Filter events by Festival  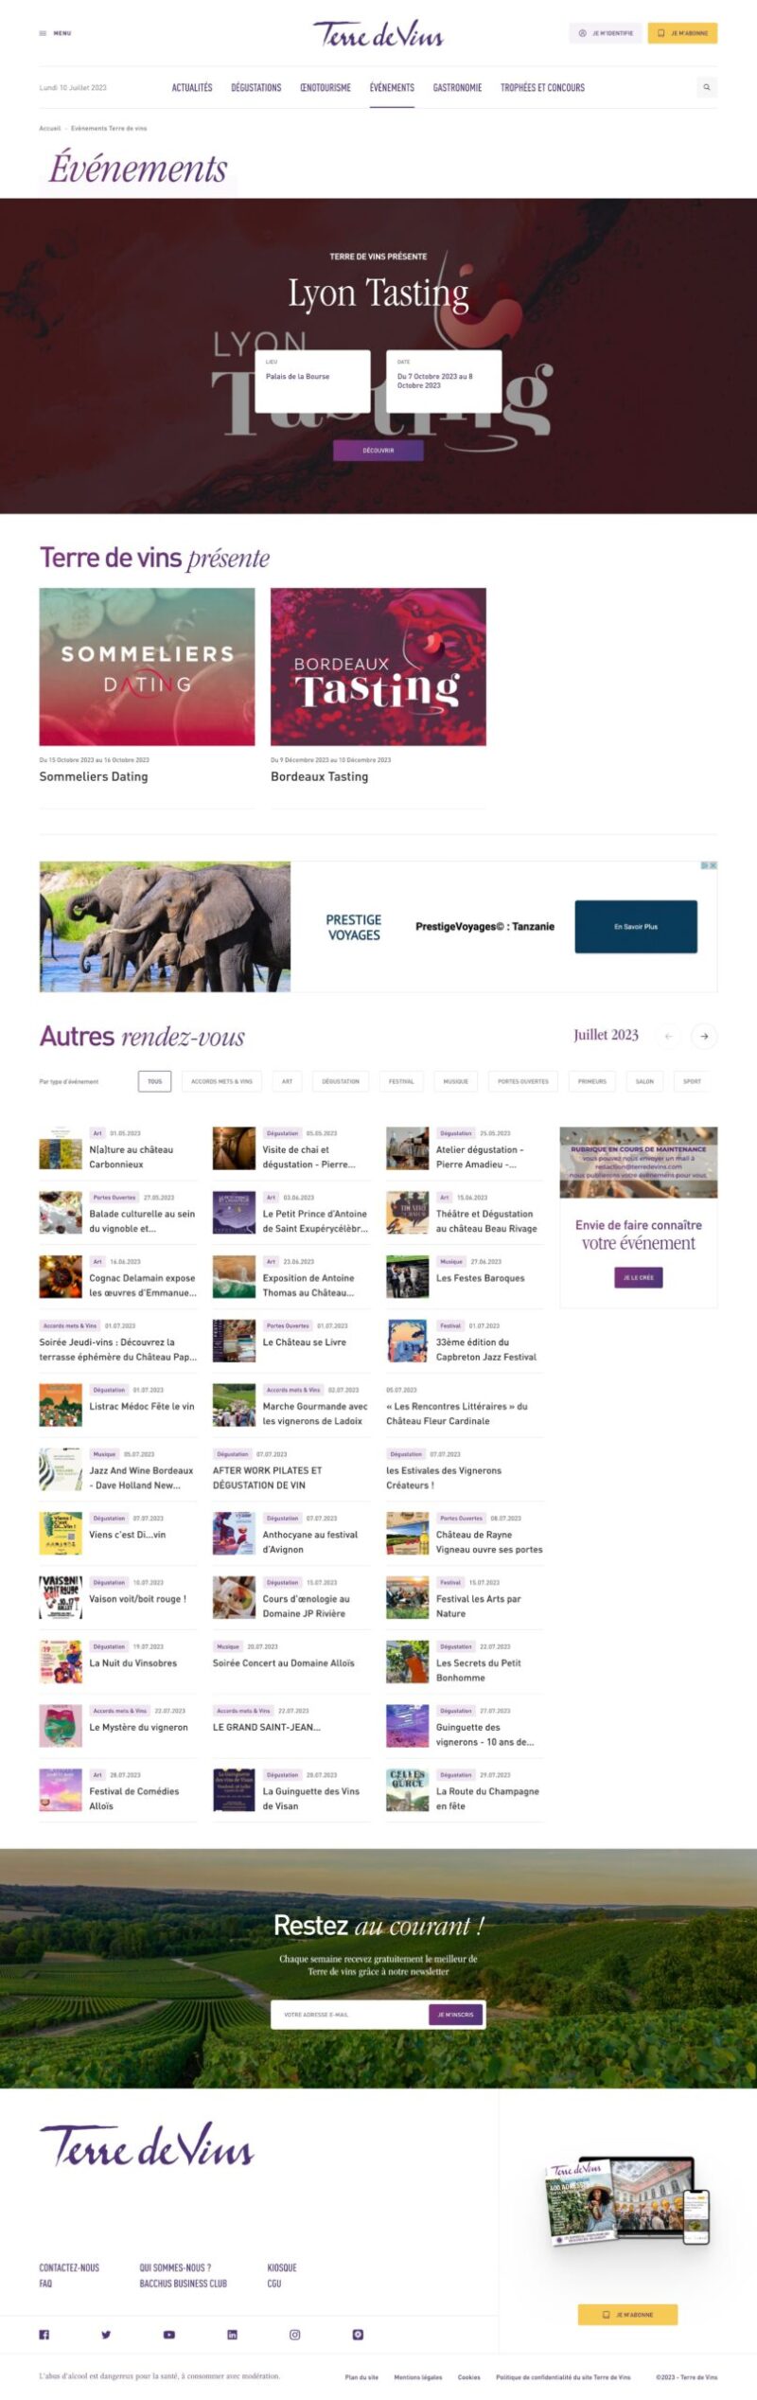point(401,1081)
